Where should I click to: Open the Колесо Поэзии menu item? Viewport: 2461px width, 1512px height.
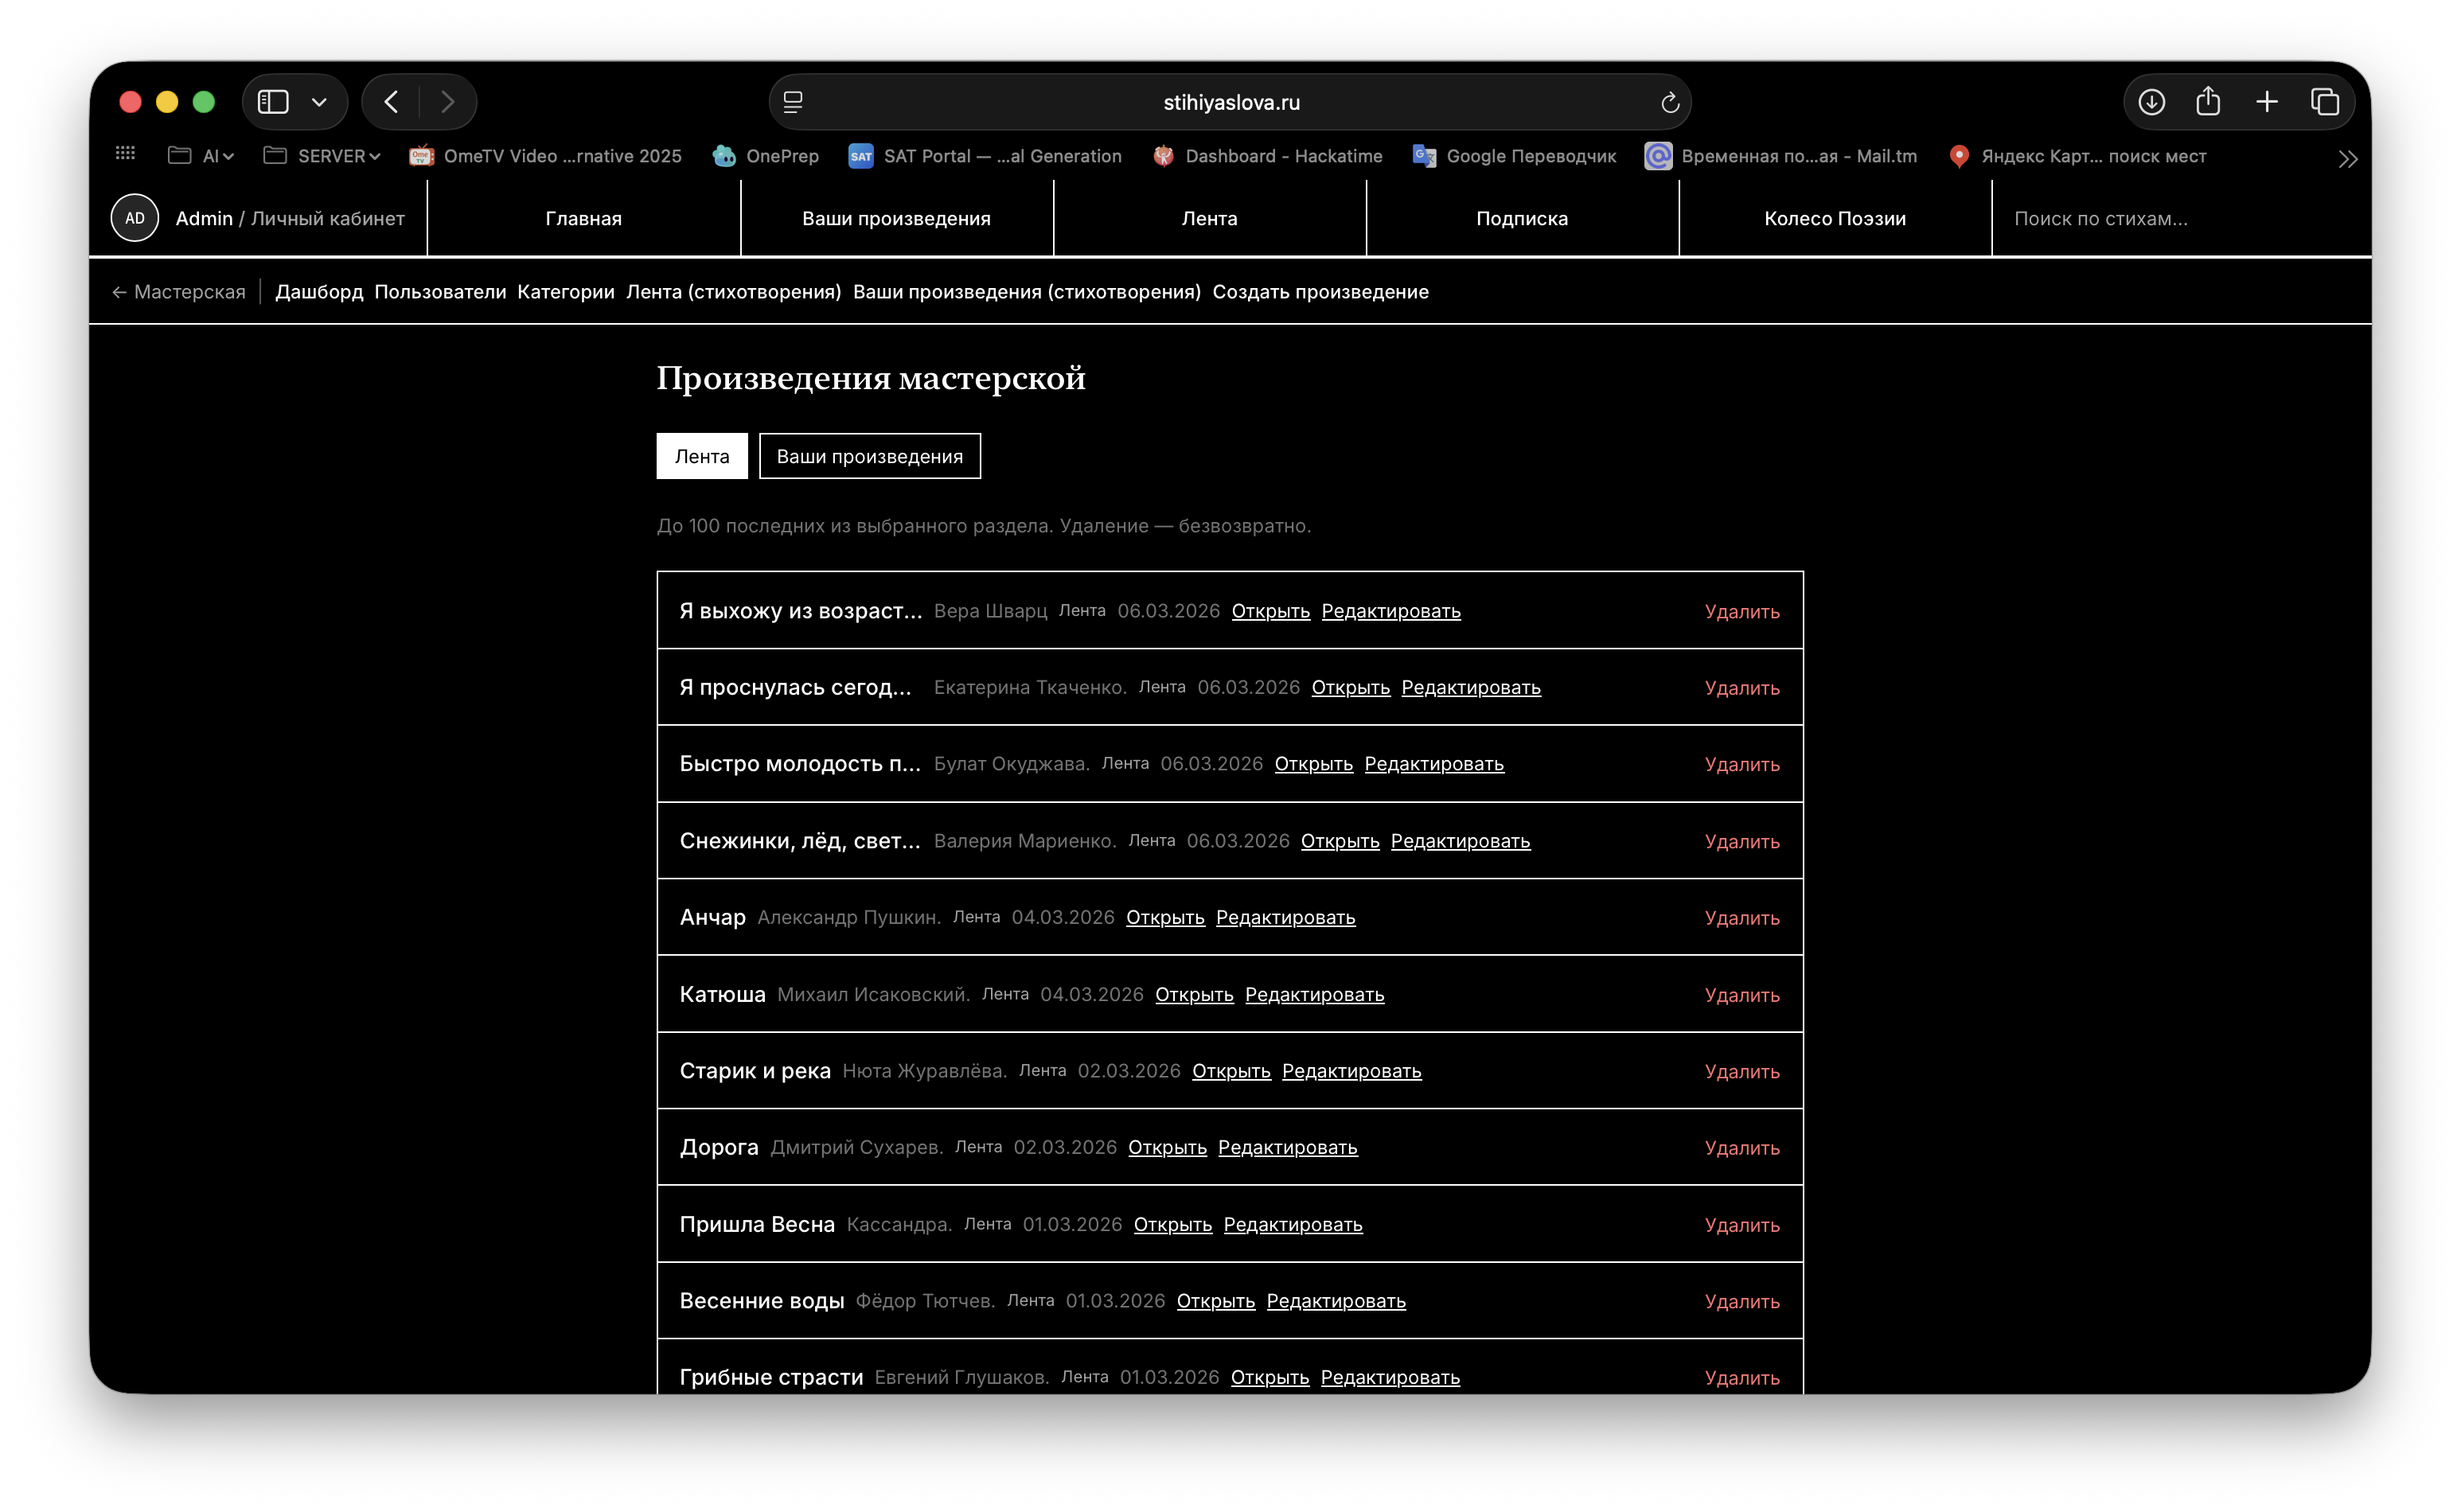tap(1834, 218)
